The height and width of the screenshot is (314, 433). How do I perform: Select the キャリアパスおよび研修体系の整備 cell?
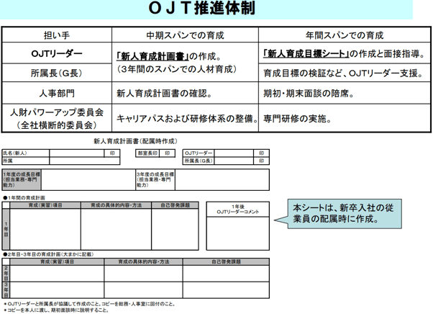pyautogui.click(x=184, y=119)
